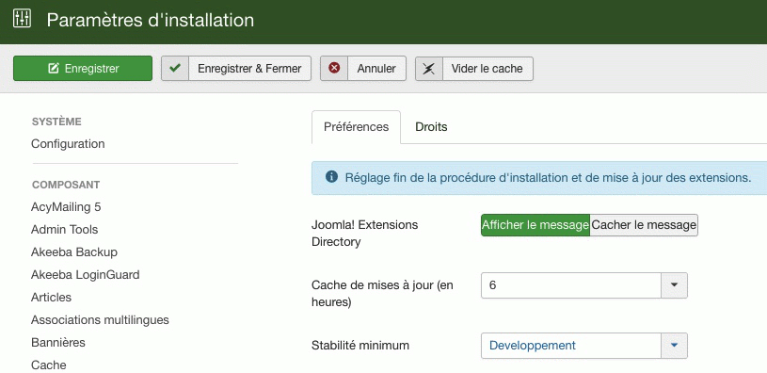
Task: Open Configuration in the Système sidebar
Action: (x=68, y=144)
